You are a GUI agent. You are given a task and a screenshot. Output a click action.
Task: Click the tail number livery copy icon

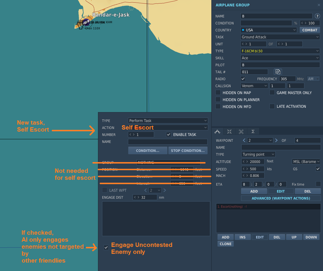pyautogui.click(x=278, y=72)
